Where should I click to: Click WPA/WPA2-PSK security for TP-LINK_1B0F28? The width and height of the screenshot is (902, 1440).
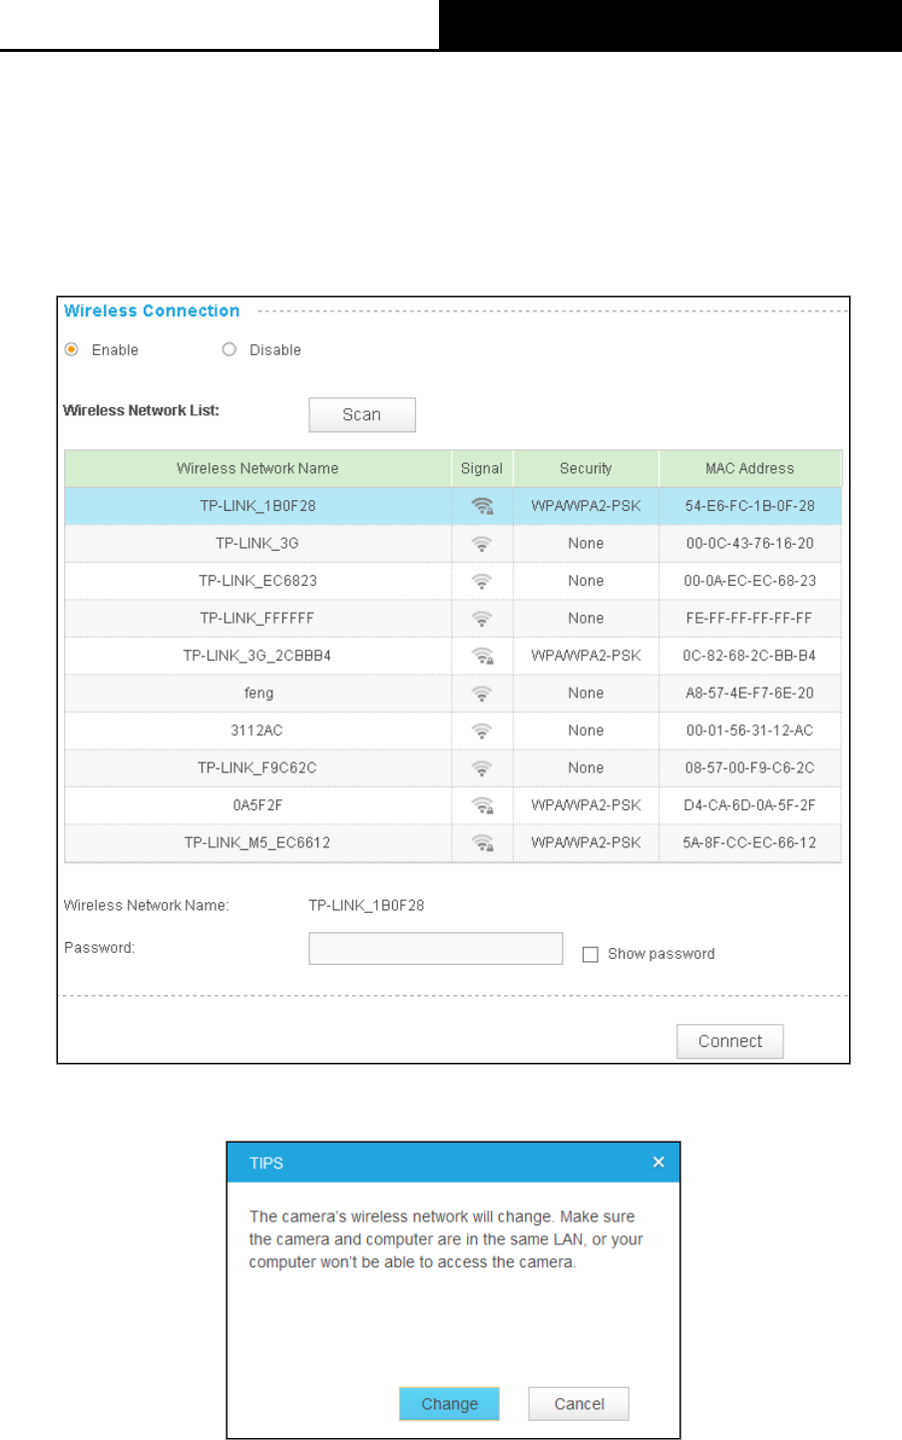pyautogui.click(x=586, y=506)
